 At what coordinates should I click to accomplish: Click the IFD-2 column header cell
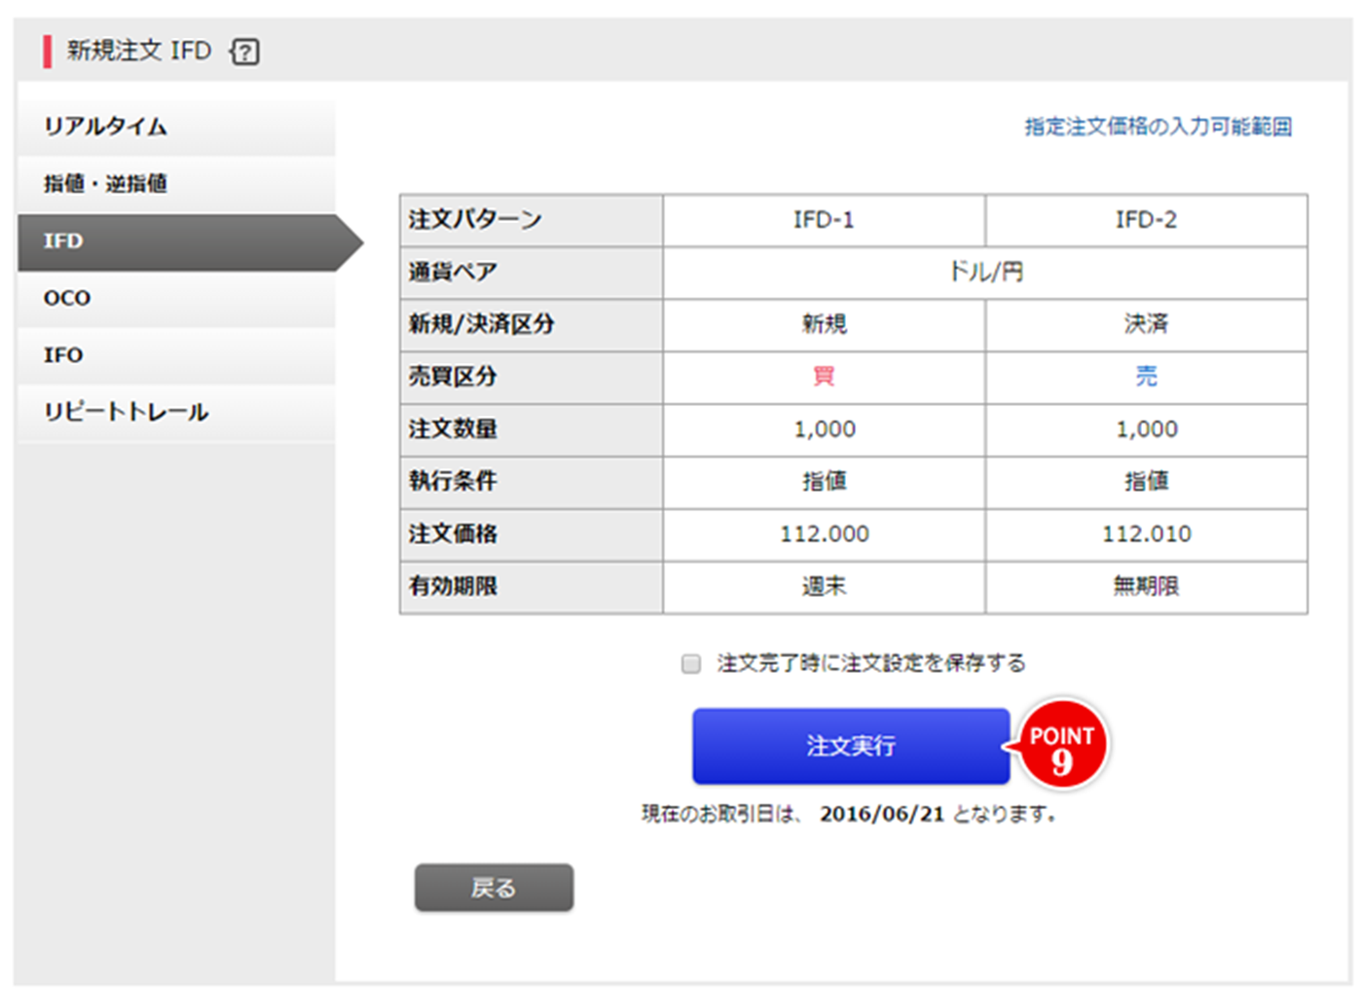pos(1146,220)
